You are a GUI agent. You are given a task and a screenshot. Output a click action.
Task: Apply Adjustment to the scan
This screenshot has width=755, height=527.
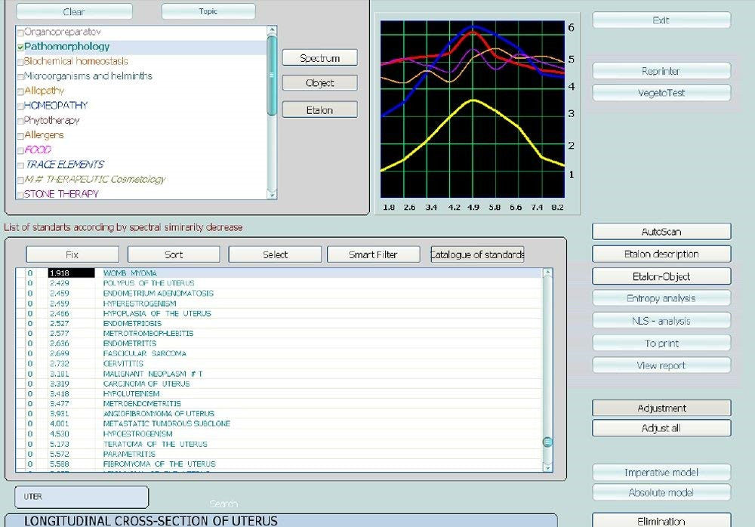[661, 407]
